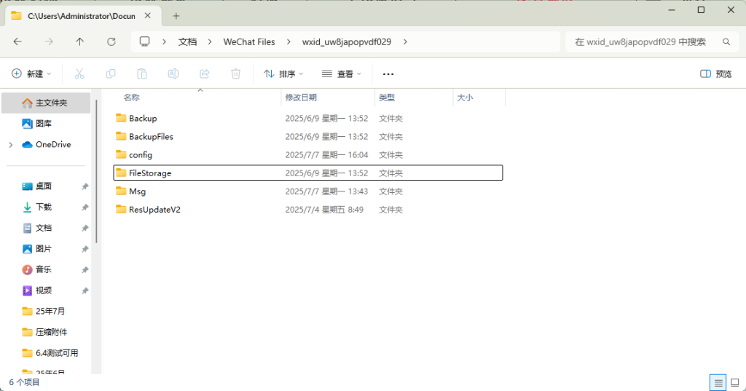Open the 排序 sort dropdown
The width and height of the screenshot is (746, 391).
pyautogui.click(x=283, y=74)
